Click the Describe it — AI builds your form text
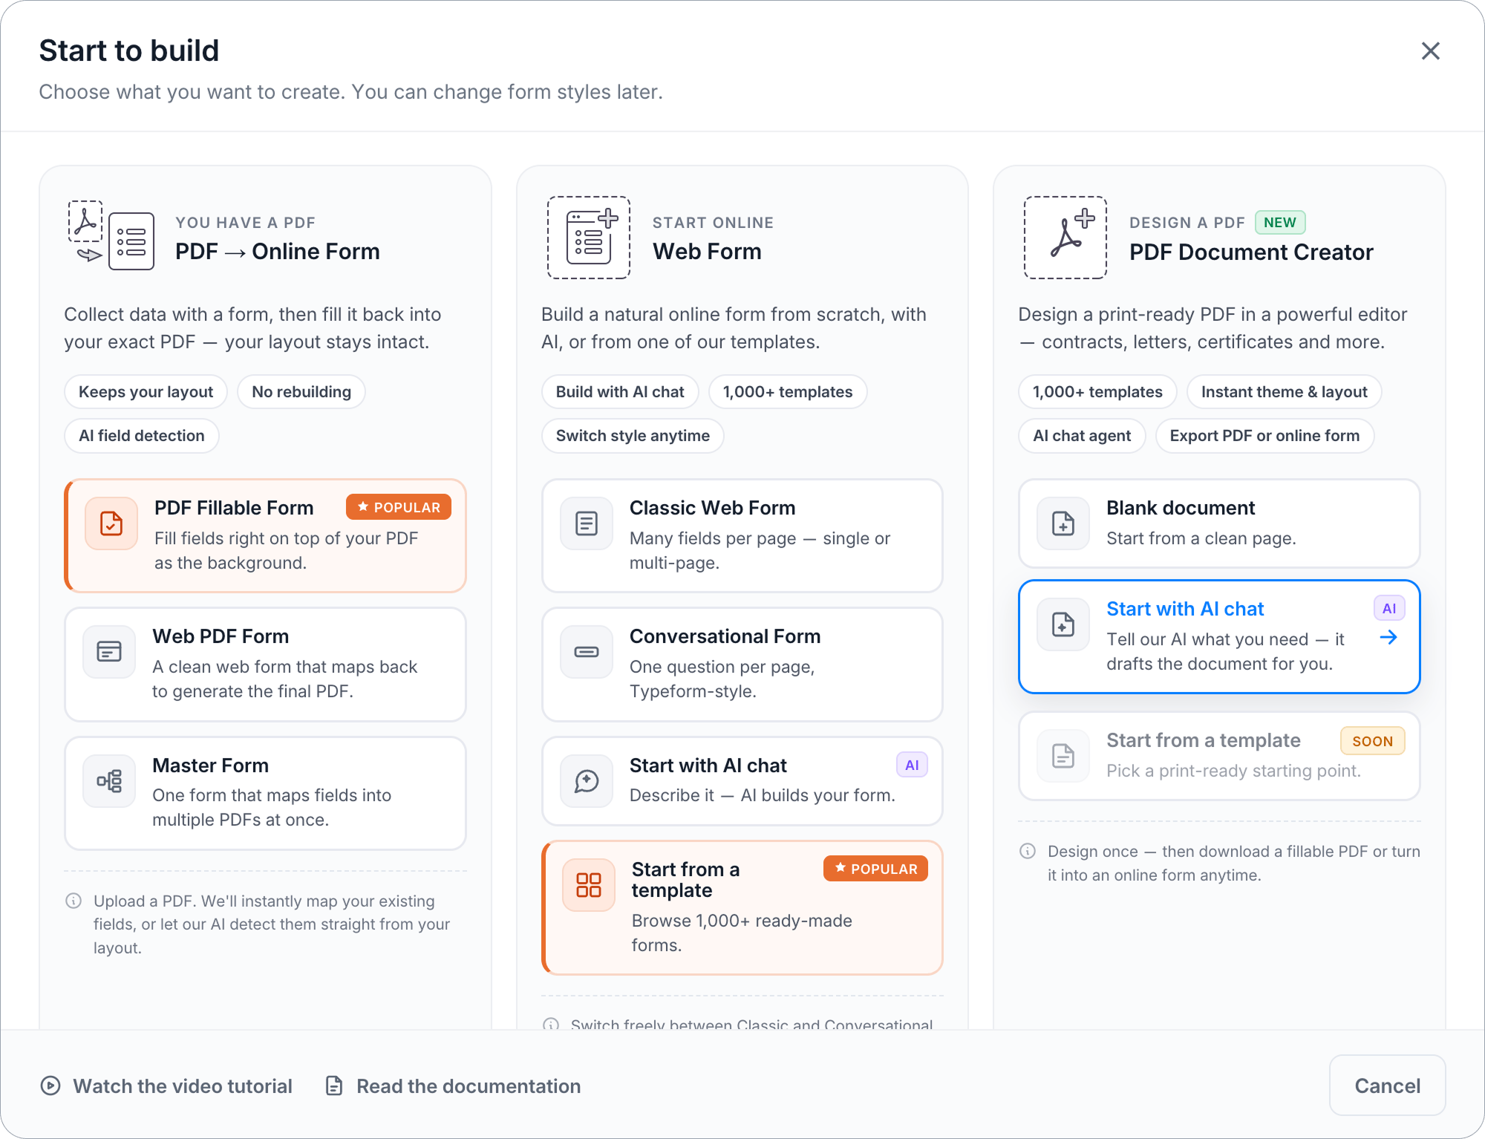This screenshot has width=1485, height=1139. (x=762, y=795)
